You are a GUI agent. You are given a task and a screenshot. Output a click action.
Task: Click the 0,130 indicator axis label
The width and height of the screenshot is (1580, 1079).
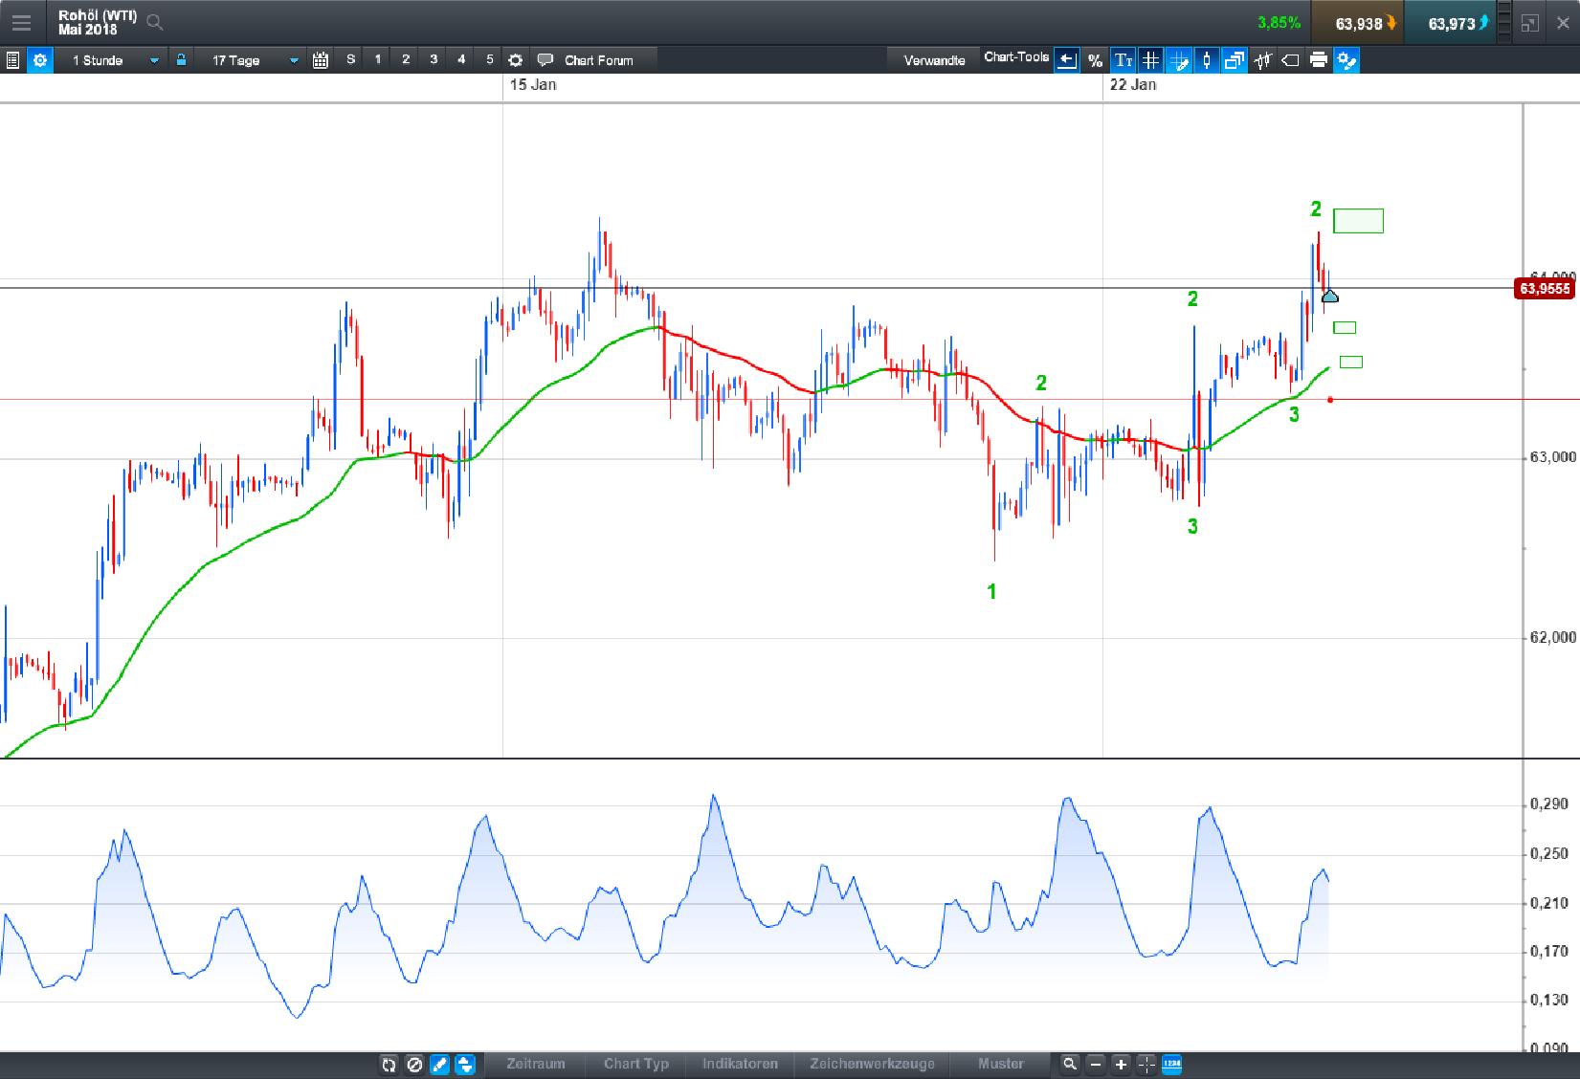pos(1548,1001)
